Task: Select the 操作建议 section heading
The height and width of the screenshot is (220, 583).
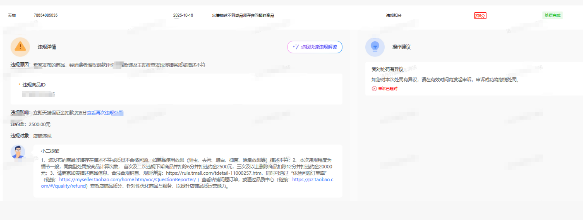Action: 401,47
